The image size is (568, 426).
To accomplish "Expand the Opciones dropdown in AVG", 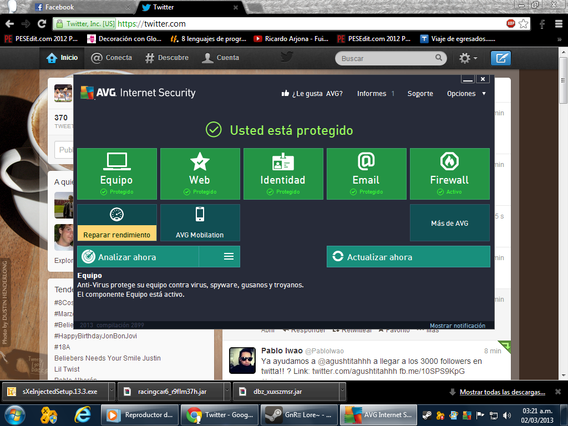I will click(x=466, y=93).
